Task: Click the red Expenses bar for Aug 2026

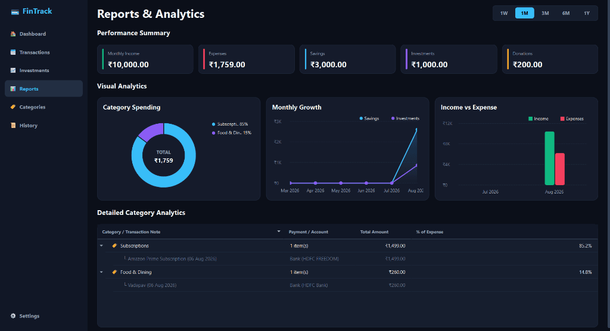Action: click(560, 169)
